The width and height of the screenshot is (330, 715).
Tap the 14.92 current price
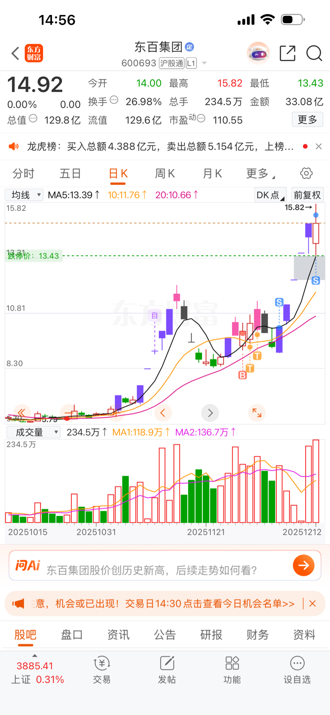pos(35,85)
